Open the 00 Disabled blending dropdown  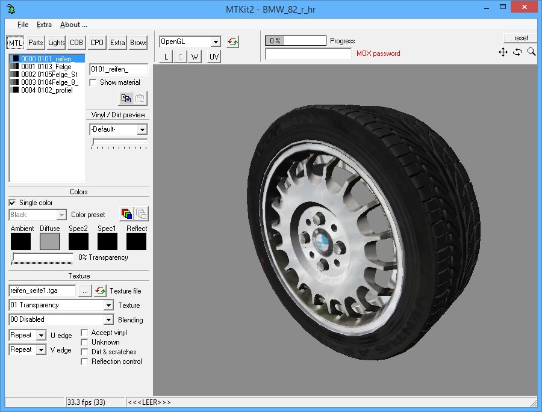click(x=108, y=320)
